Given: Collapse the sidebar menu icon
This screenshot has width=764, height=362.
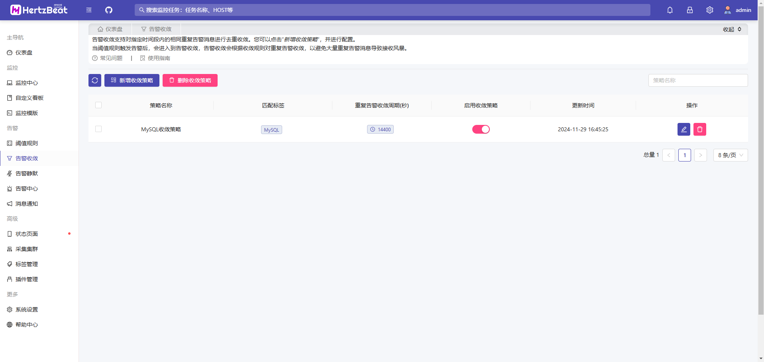Looking at the screenshot, I should coord(89,10).
